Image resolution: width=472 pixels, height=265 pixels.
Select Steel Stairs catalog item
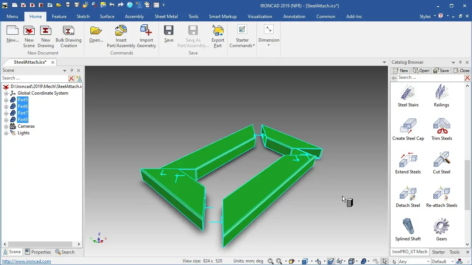coord(408,96)
